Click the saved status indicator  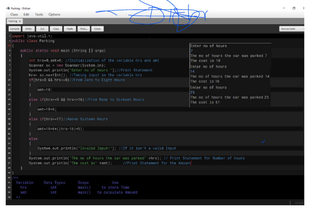299,203
